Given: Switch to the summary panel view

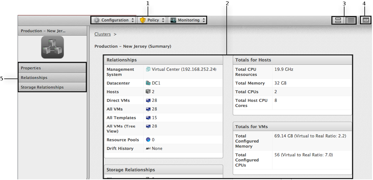Looking at the screenshot, I should click(338, 20).
